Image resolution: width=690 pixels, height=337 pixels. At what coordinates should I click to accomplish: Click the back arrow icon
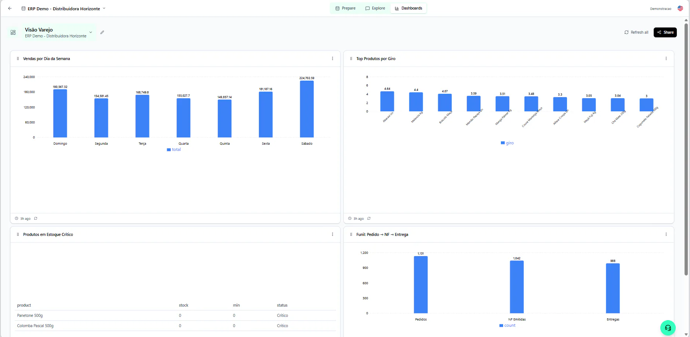pos(10,8)
